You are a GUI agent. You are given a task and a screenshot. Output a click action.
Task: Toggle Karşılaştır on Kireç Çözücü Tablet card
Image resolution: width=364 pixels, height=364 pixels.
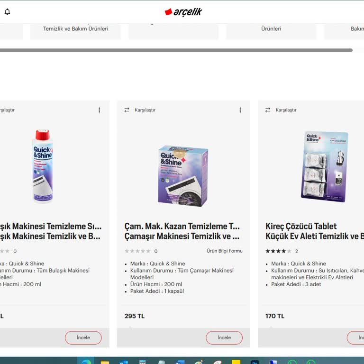tap(281, 110)
